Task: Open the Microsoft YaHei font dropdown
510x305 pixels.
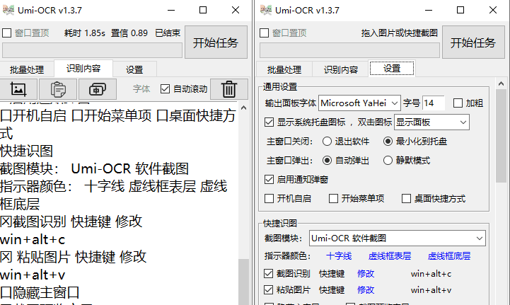Action: (359, 103)
